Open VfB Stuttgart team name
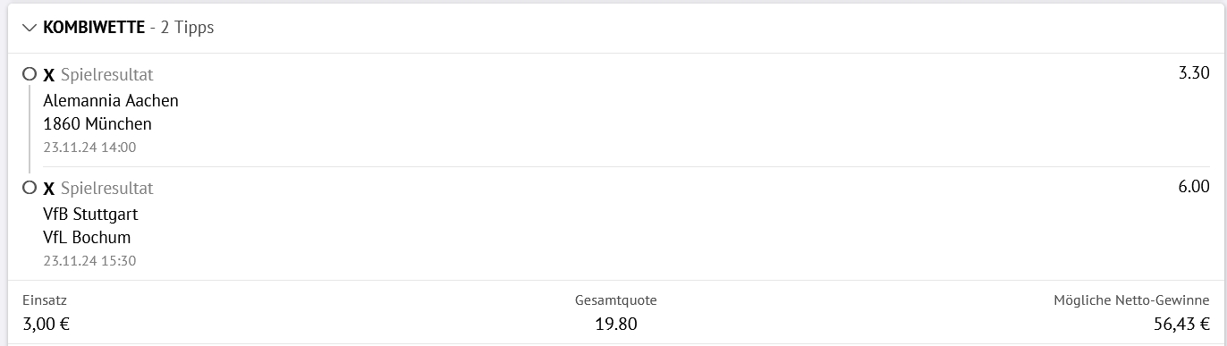This screenshot has width=1227, height=346. [90, 214]
